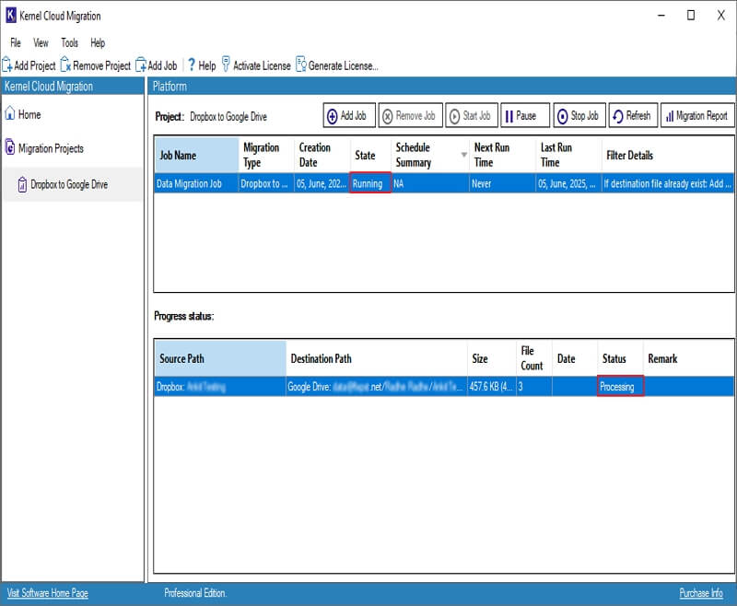Click the Remove Job button
737x606 pixels.
(x=410, y=115)
